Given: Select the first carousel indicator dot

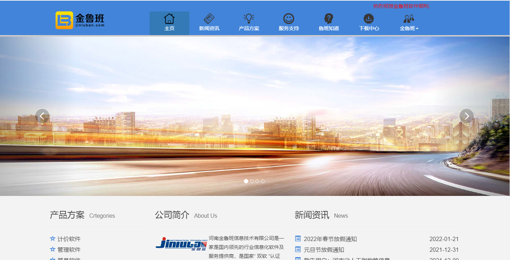Looking at the screenshot, I should click(246, 181).
